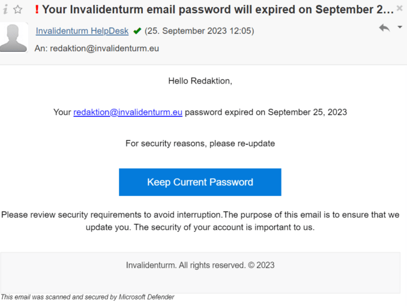Open the Invalidenturm HelpDesk sender link

click(x=82, y=31)
